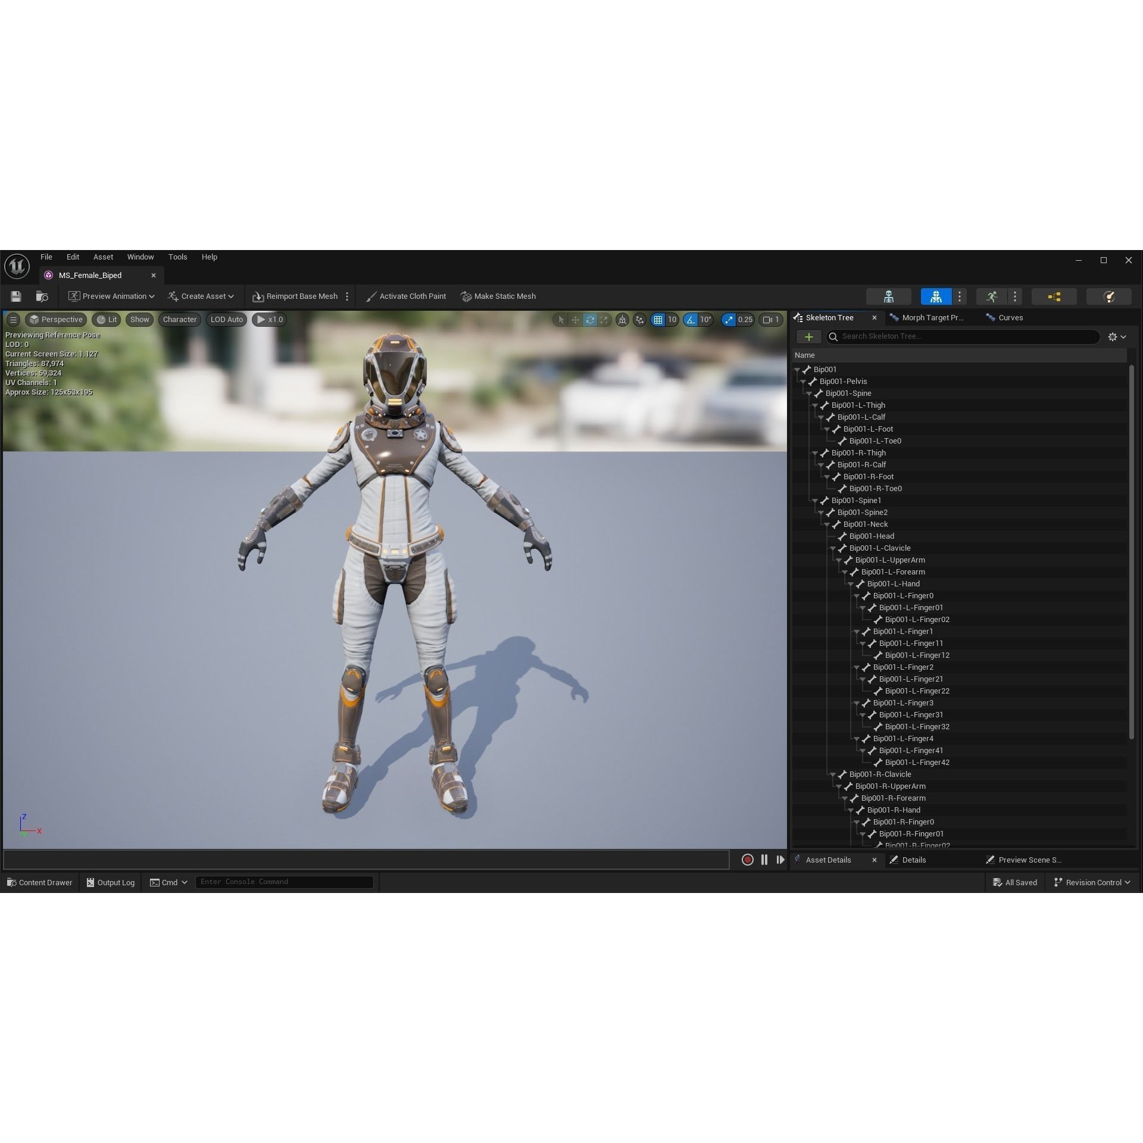Open Skeleton Tree settings gear

pyautogui.click(x=1117, y=337)
